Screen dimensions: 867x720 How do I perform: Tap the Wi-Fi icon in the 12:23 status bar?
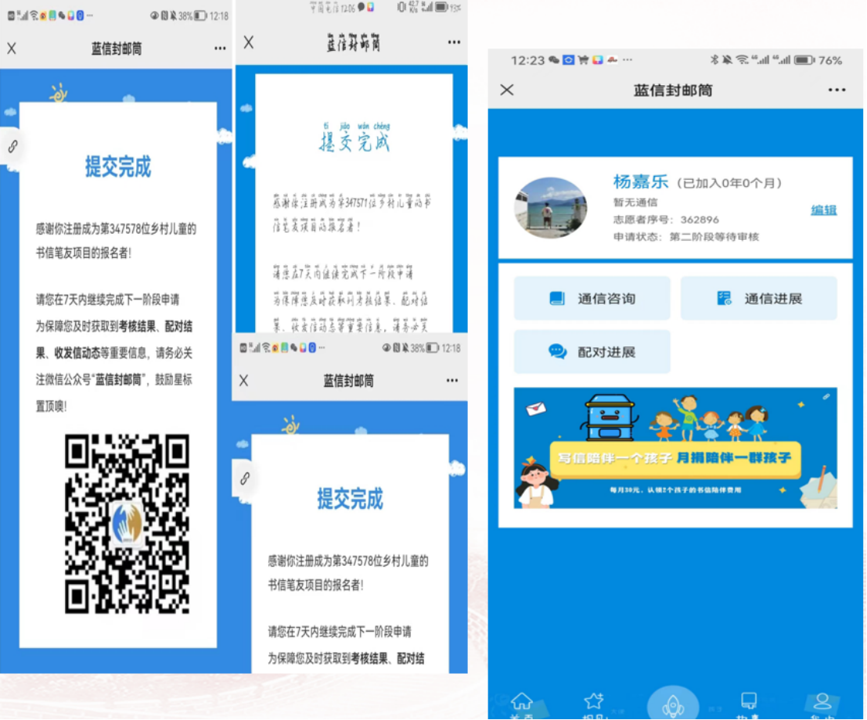[742, 59]
